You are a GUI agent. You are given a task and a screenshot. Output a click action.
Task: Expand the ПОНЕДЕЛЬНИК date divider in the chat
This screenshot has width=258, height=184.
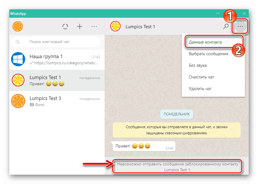coord(177,114)
